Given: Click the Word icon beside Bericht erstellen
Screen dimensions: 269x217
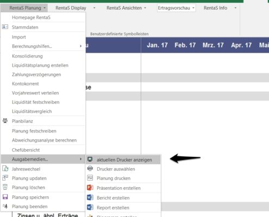Looking at the screenshot, I should [90, 197].
